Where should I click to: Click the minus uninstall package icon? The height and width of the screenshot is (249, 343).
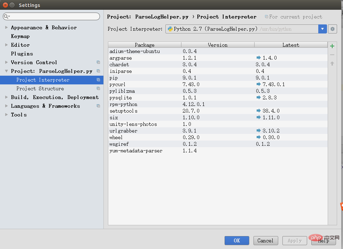pos(332,55)
